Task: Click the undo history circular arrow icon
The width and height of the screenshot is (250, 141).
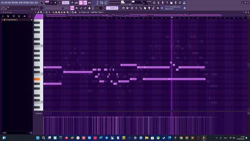Action: (x=154, y=3)
